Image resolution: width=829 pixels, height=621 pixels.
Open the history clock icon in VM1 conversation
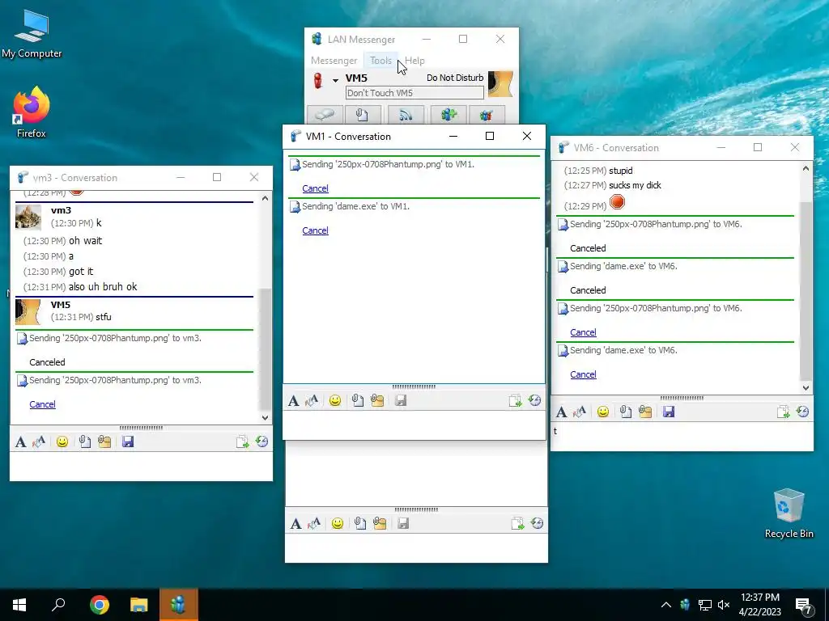point(535,401)
